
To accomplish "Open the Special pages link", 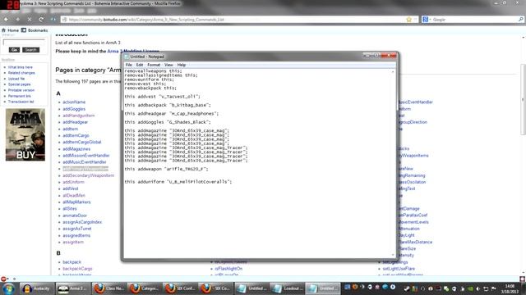I will pyautogui.click(x=19, y=84).
